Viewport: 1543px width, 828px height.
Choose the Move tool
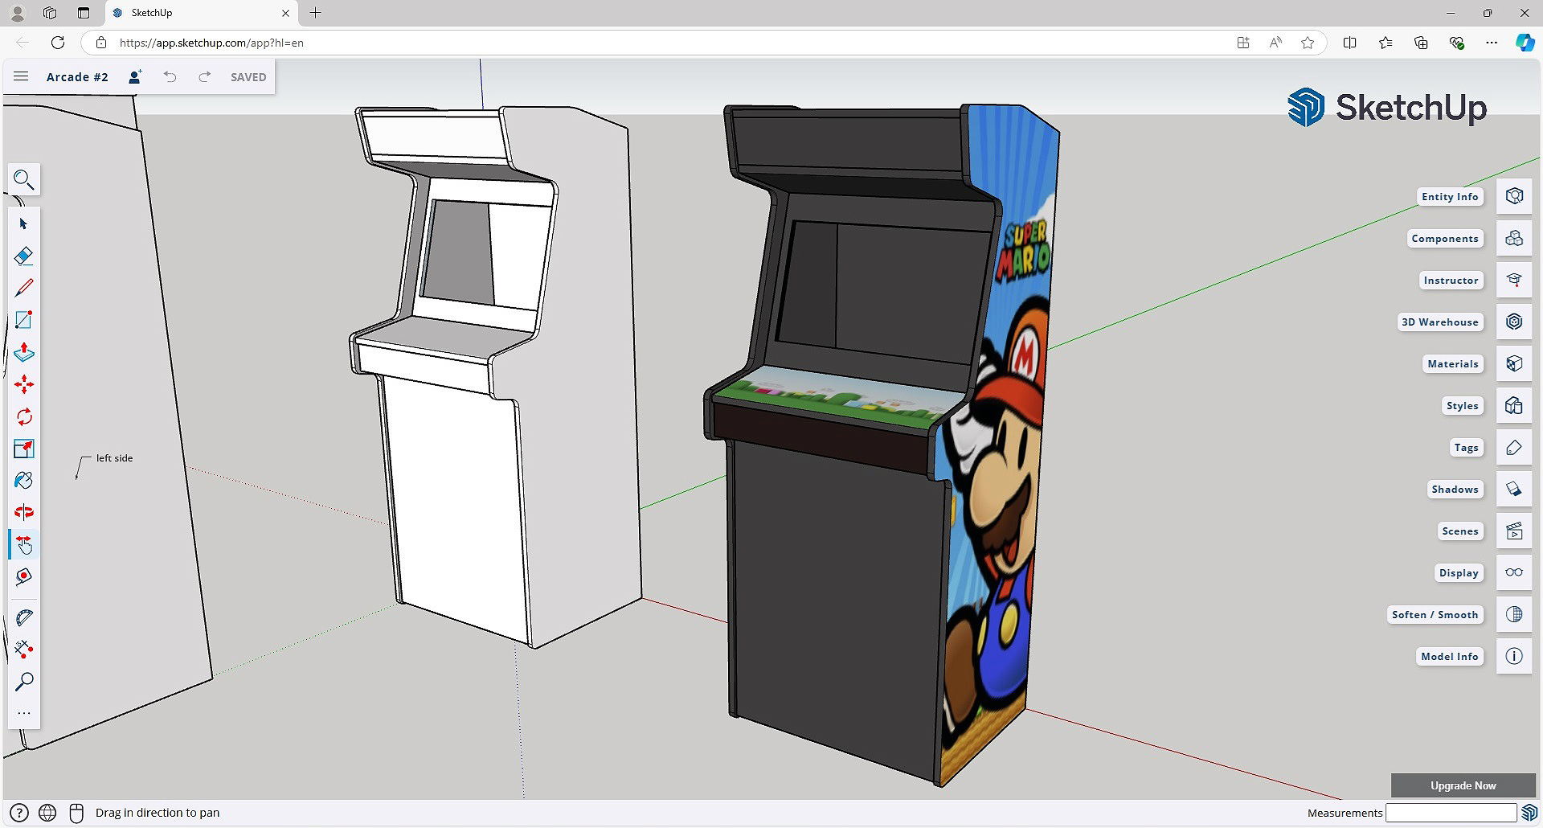pos(24,384)
